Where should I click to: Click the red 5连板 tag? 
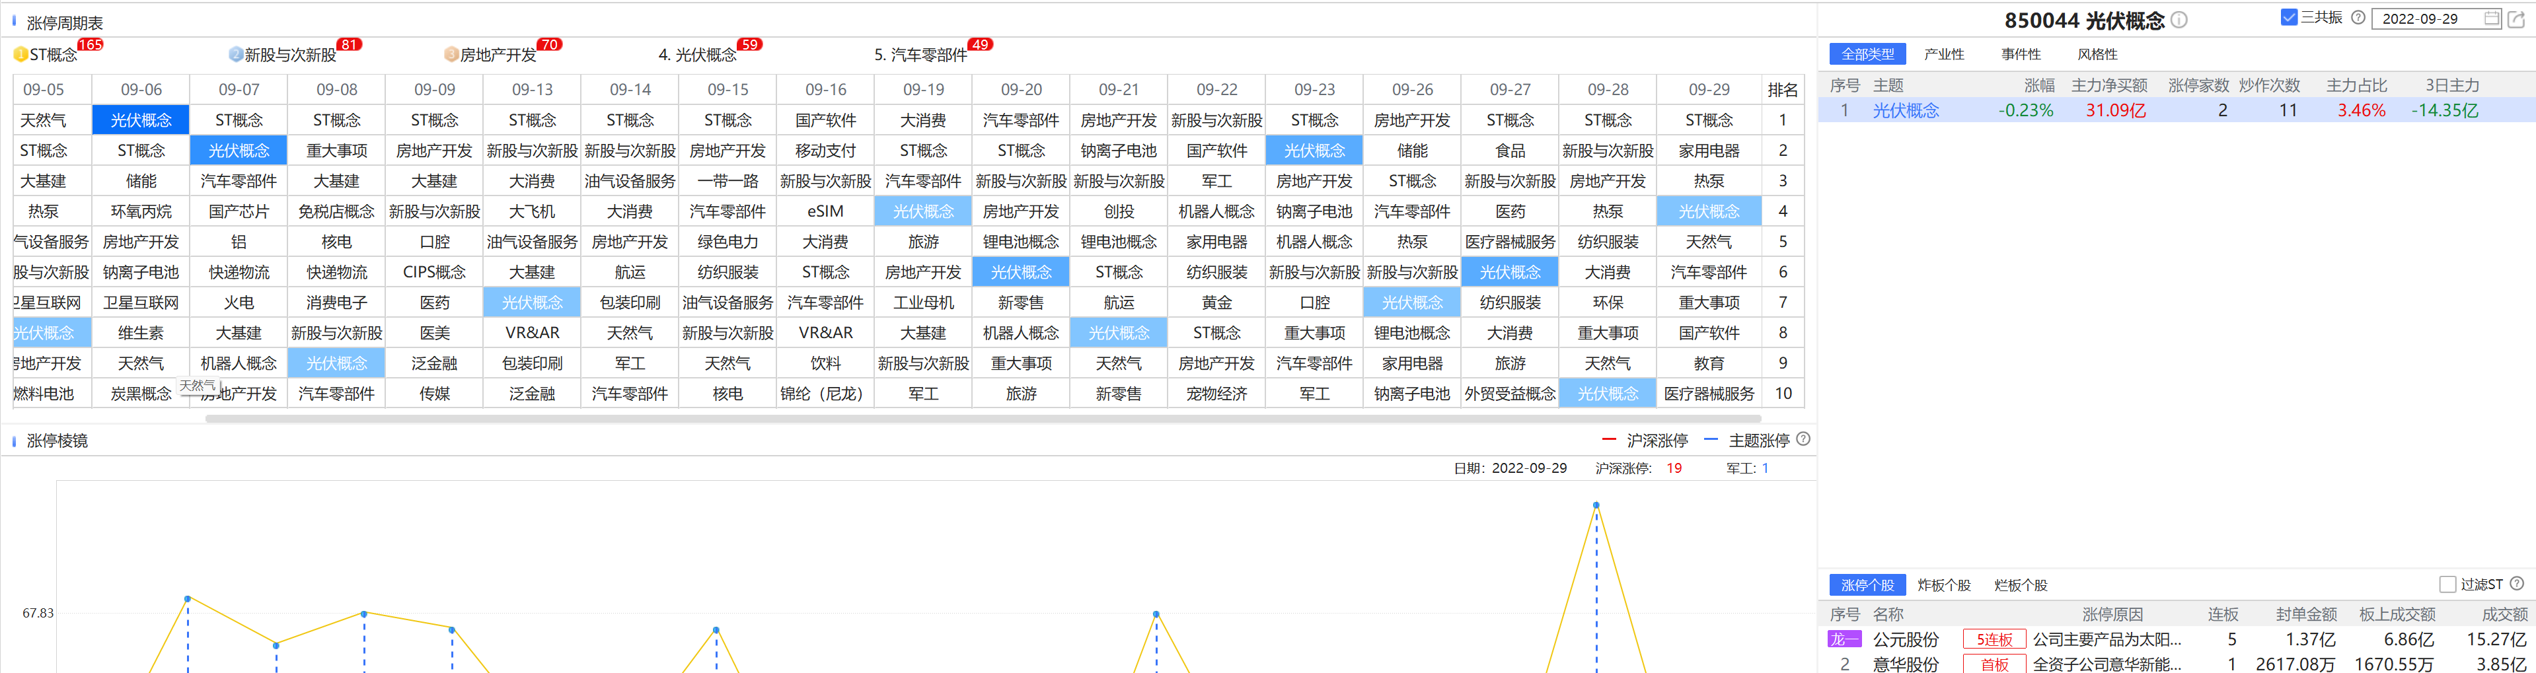tap(1995, 639)
